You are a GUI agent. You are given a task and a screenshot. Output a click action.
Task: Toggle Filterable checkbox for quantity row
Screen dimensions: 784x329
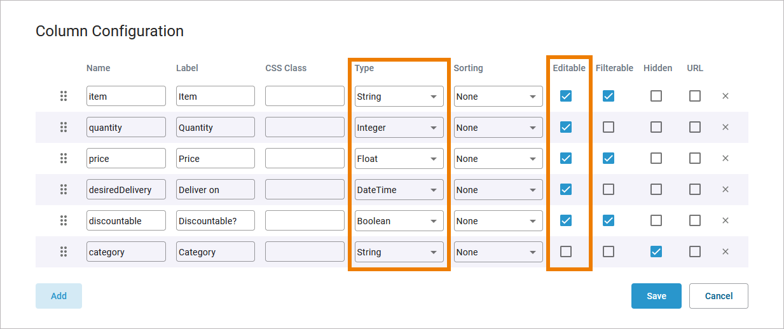coord(609,127)
